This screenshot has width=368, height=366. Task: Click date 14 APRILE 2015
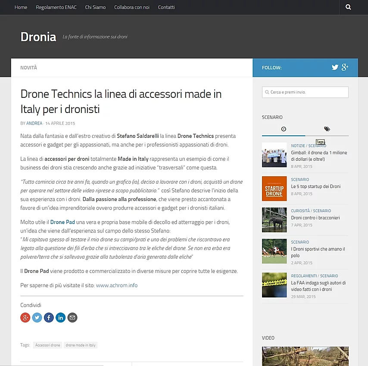[x=60, y=123]
